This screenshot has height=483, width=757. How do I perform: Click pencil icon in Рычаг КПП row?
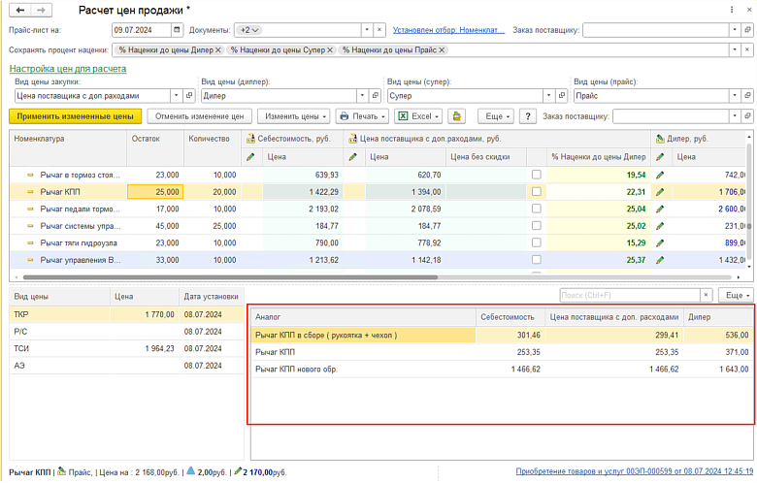click(660, 192)
